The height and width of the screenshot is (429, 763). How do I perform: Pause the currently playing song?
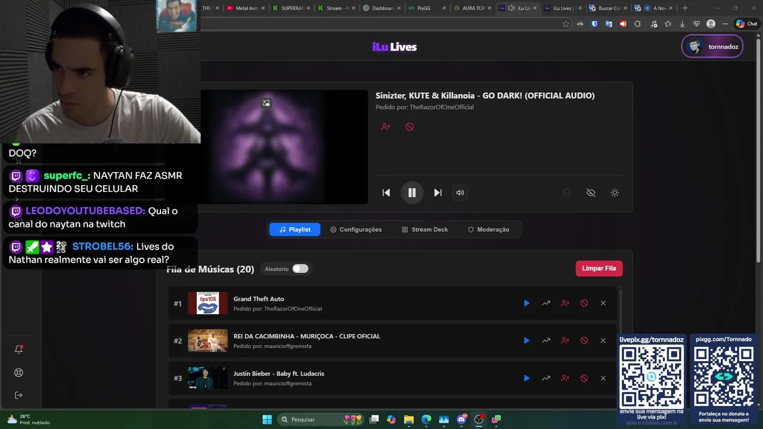tap(412, 192)
